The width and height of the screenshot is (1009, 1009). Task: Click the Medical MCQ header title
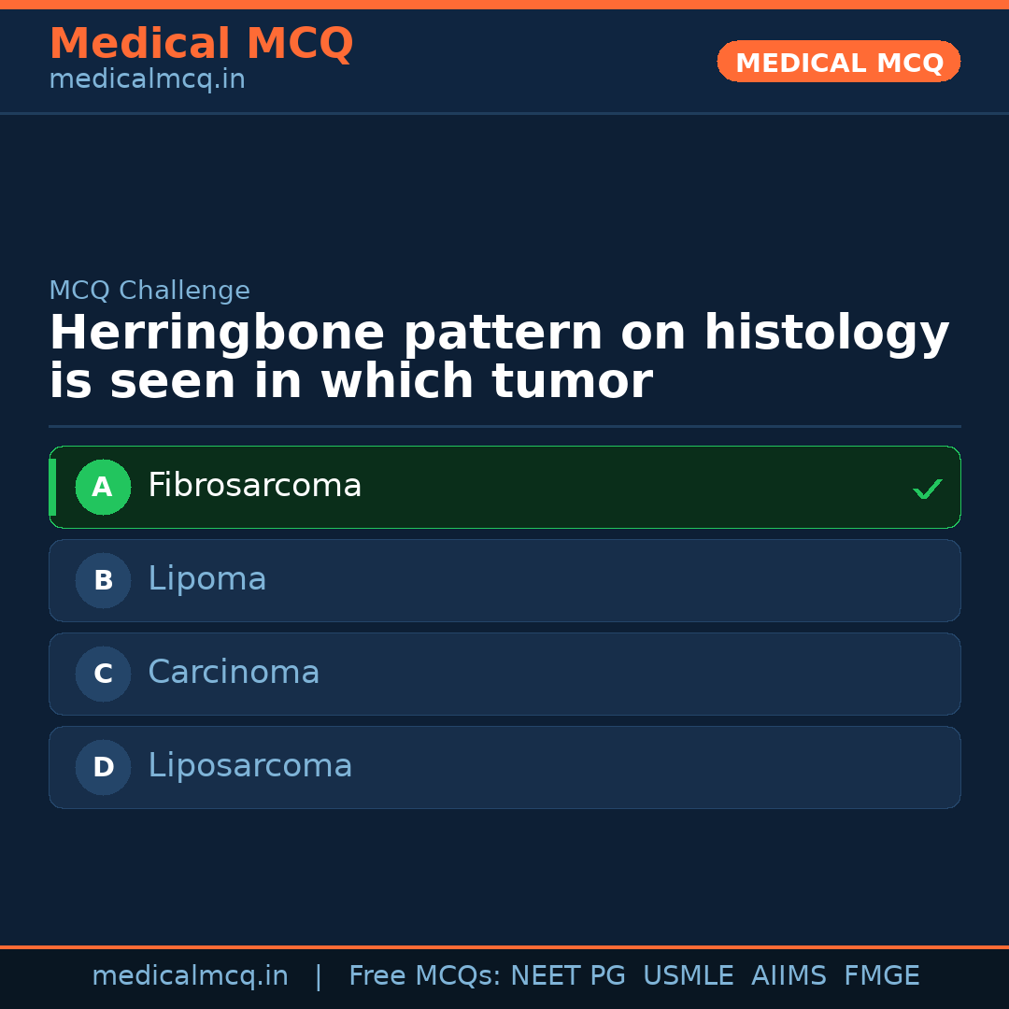pyautogui.click(x=201, y=44)
